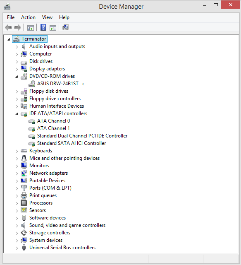Select the ASUS DRW-24B1ST drive icon
Image resolution: width=241 pixels, height=265 pixels.
(x=32, y=84)
